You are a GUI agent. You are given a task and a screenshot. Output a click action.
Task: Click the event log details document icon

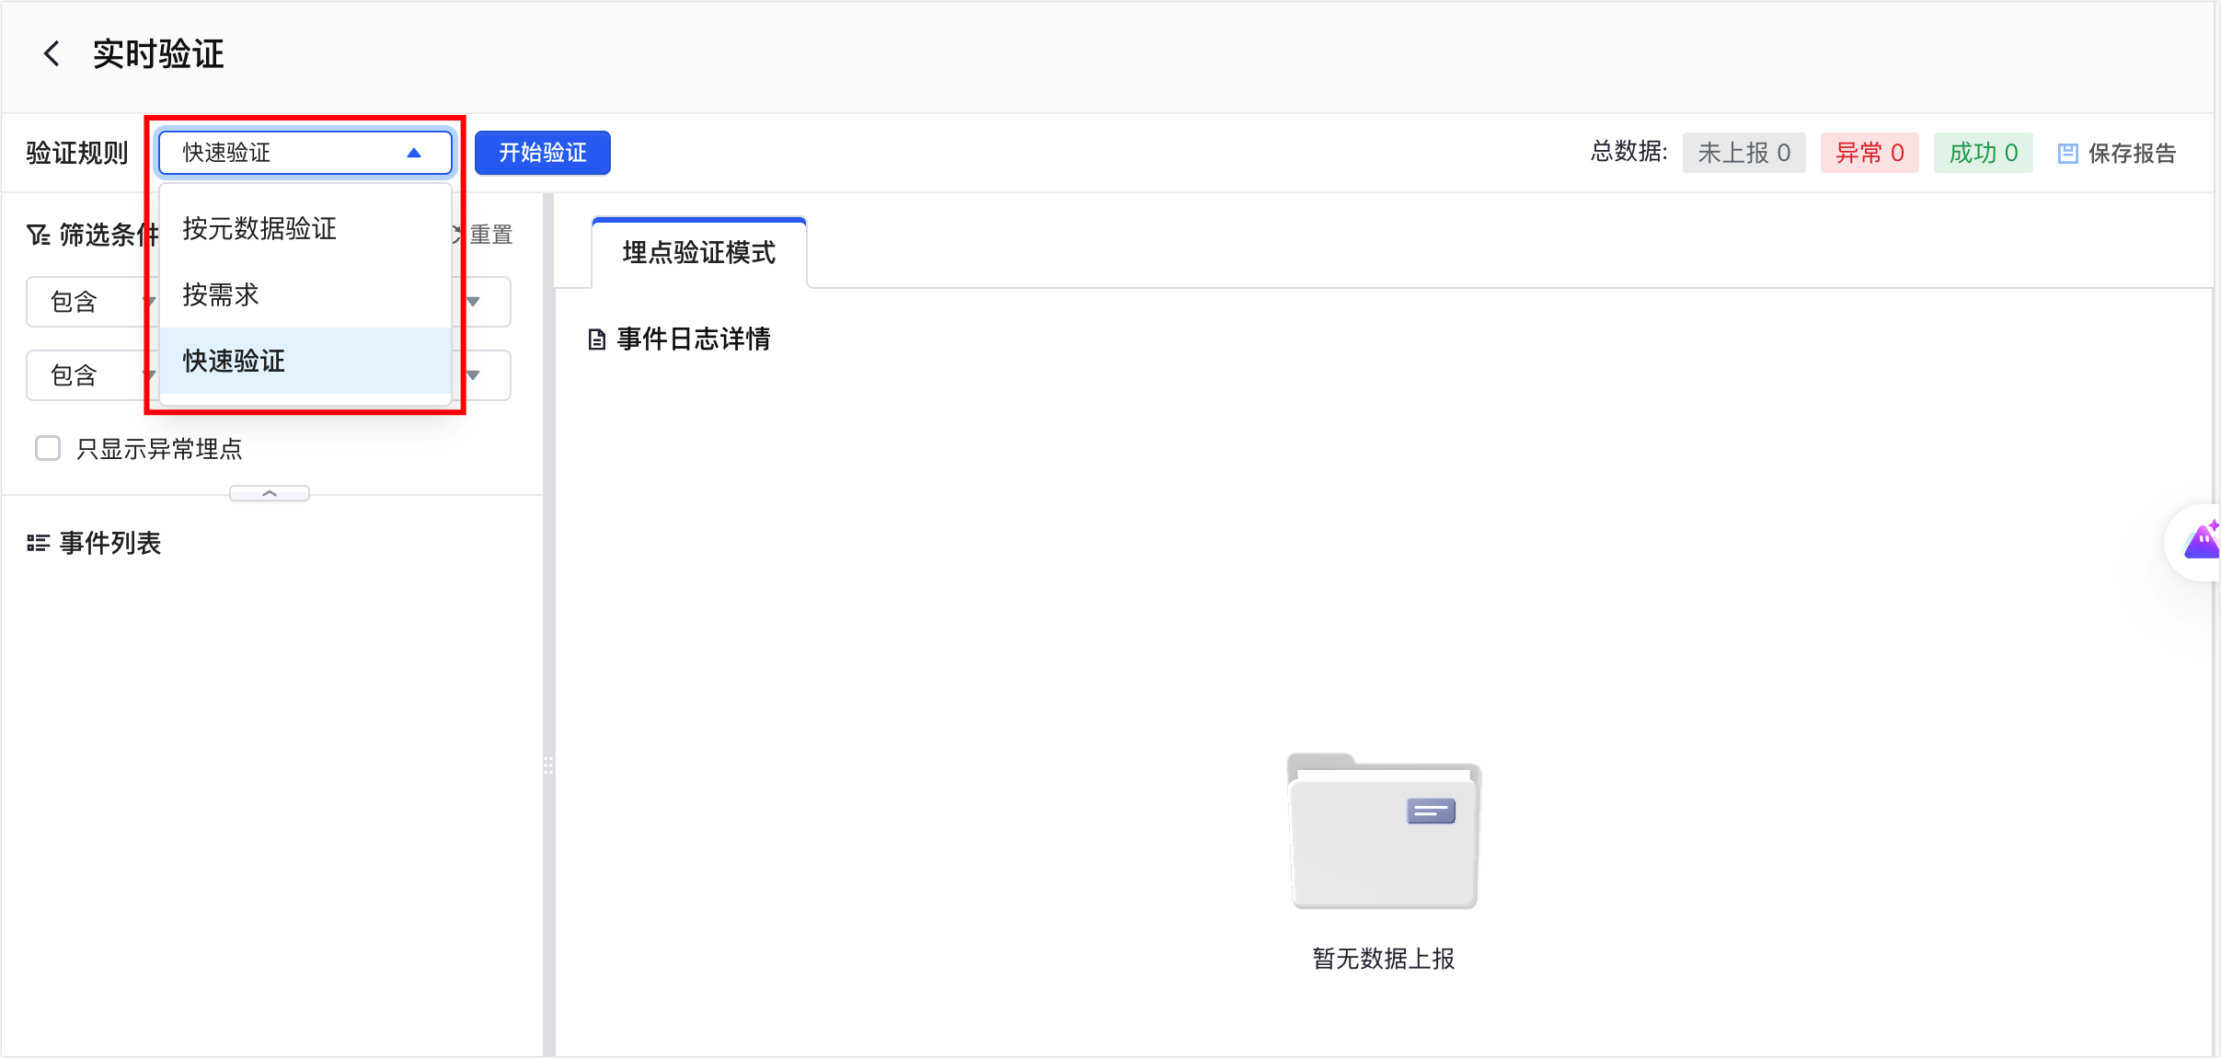(x=597, y=339)
